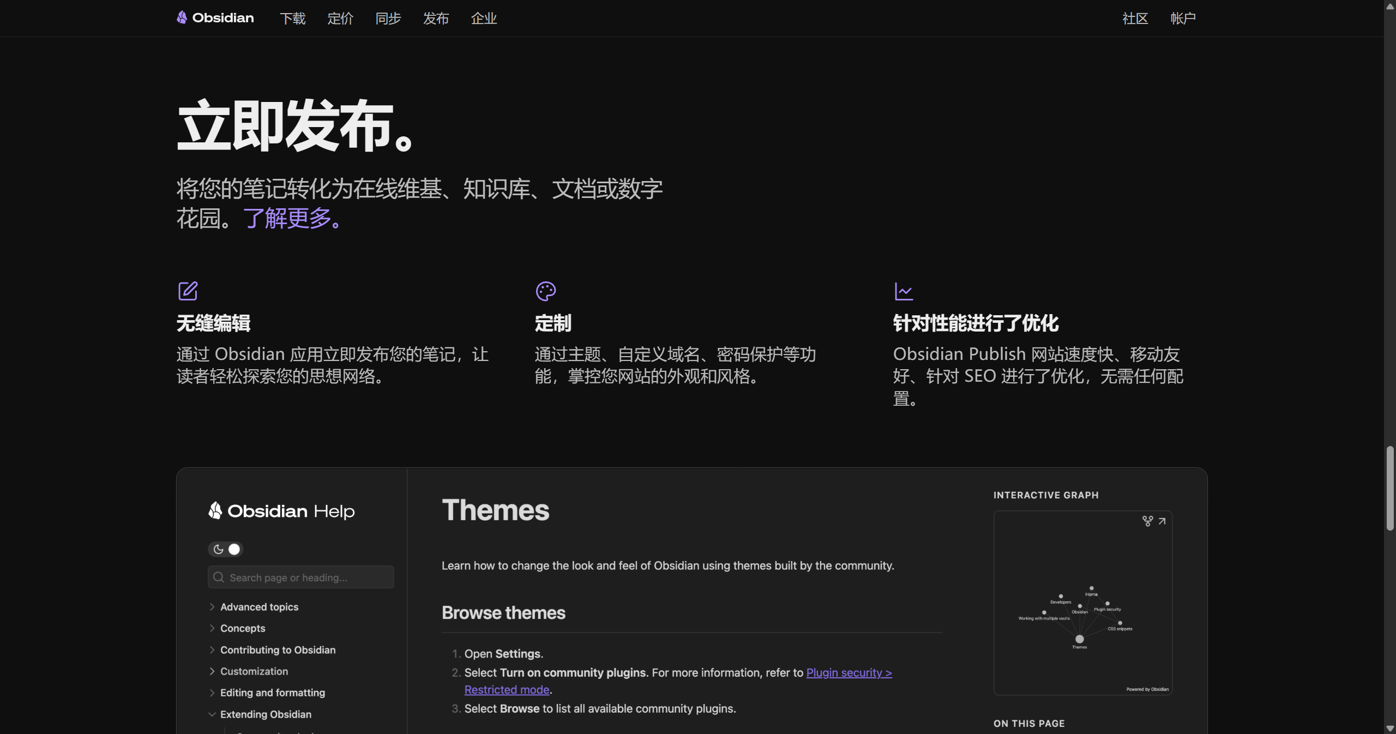
Task: Select the performance chart icon
Action: [x=904, y=291]
